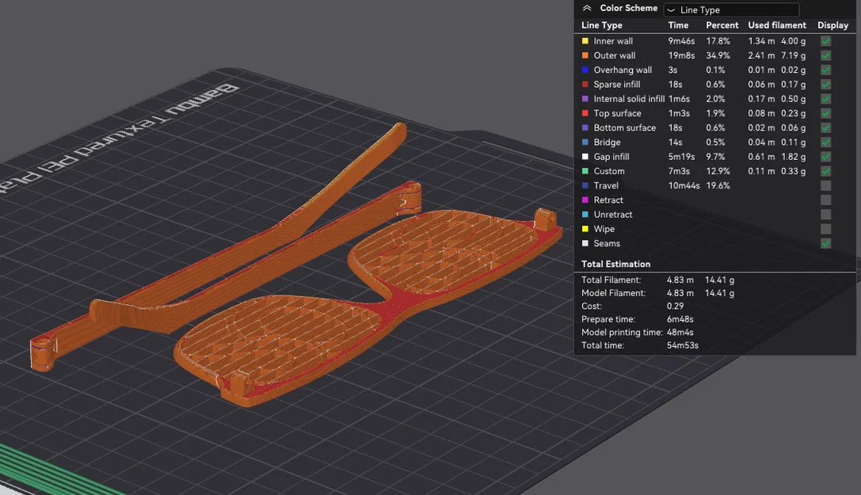Toggle Seams display checkbox
This screenshot has height=495, width=861.
(826, 244)
